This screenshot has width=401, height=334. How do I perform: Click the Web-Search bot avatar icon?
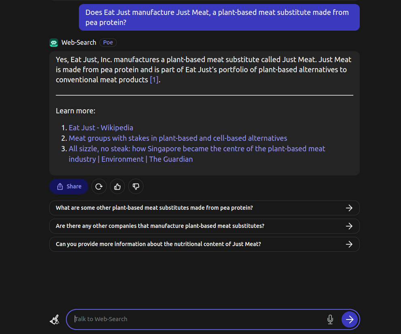coord(54,43)
